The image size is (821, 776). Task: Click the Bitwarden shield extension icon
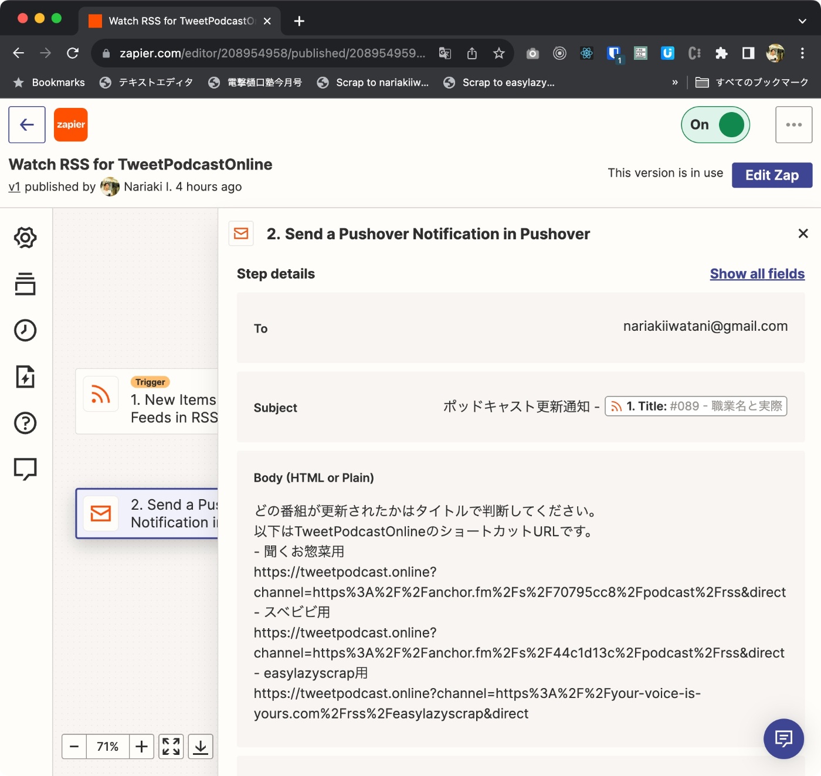[x=614, y=53]
